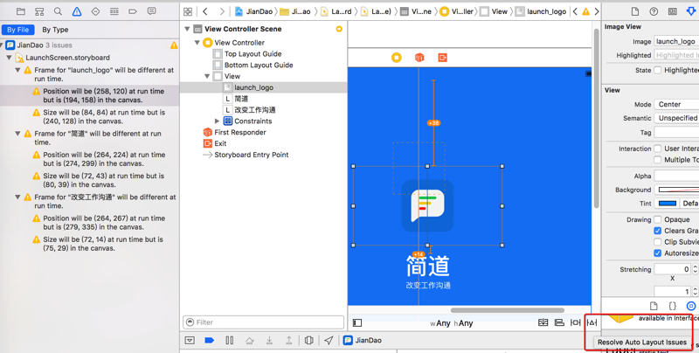
Task: Open the Resolve Auto Layout Issues icon
Action: (x=592, y=322)
